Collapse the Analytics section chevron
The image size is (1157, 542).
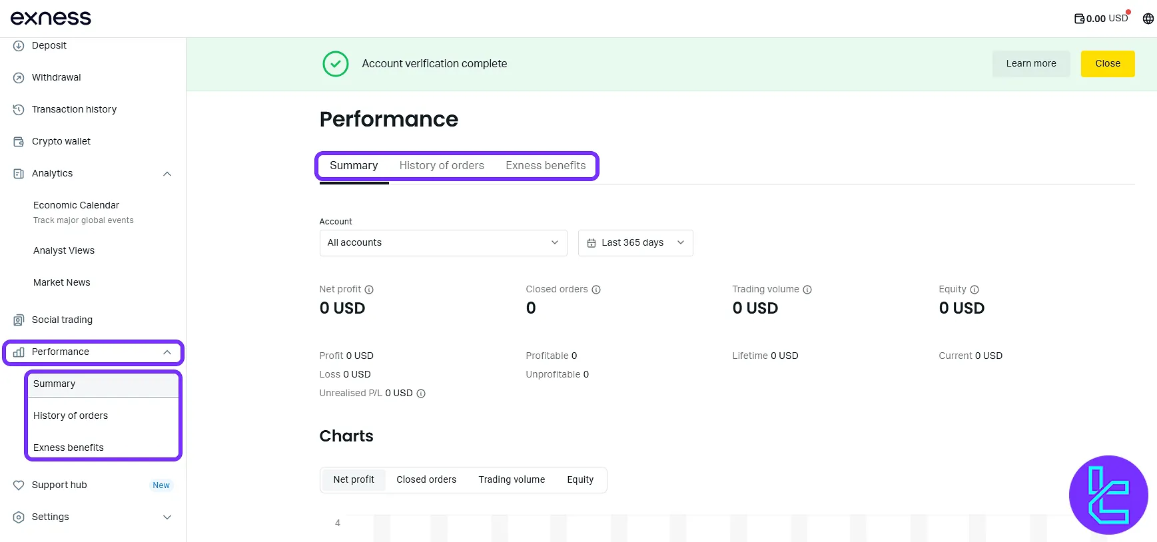pos(167,174)
